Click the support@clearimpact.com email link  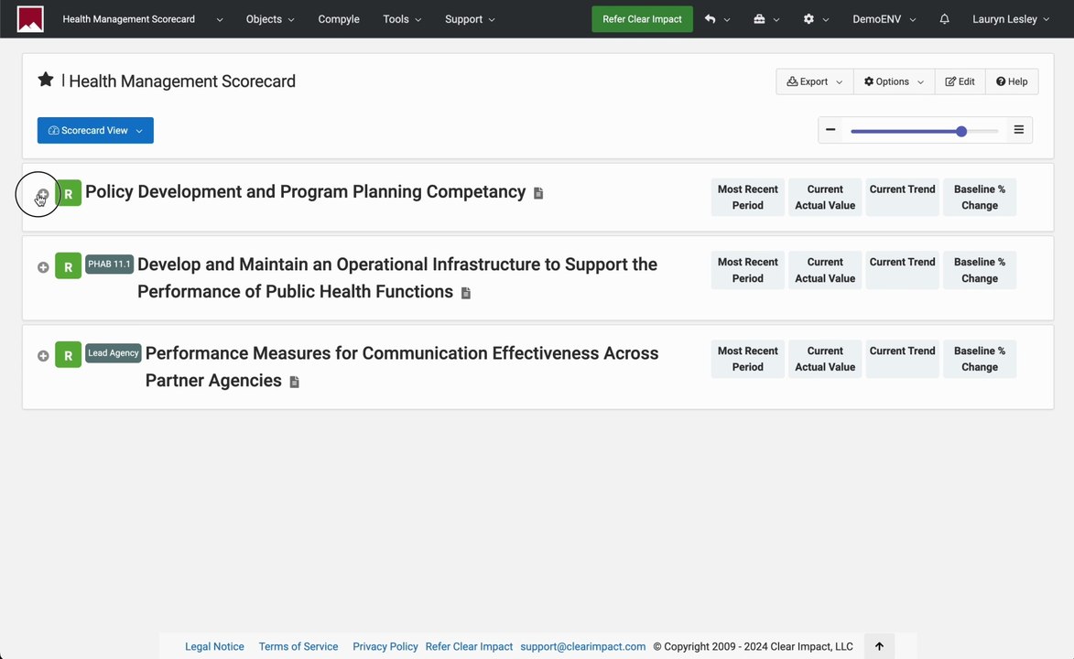(583, 647)
